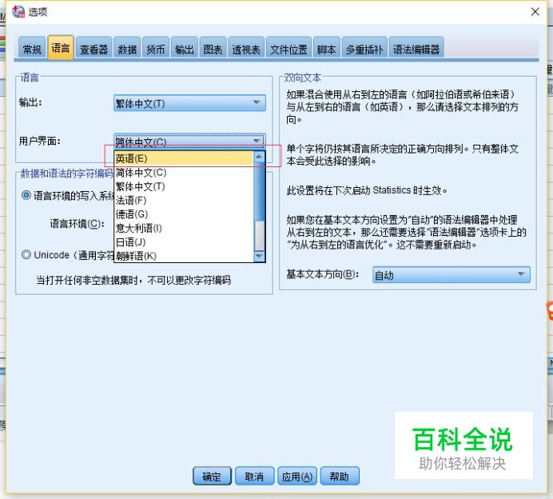This screenshot has width=553, height=499.
Task: Select the 语言 tab
Action: click(60, 48)
